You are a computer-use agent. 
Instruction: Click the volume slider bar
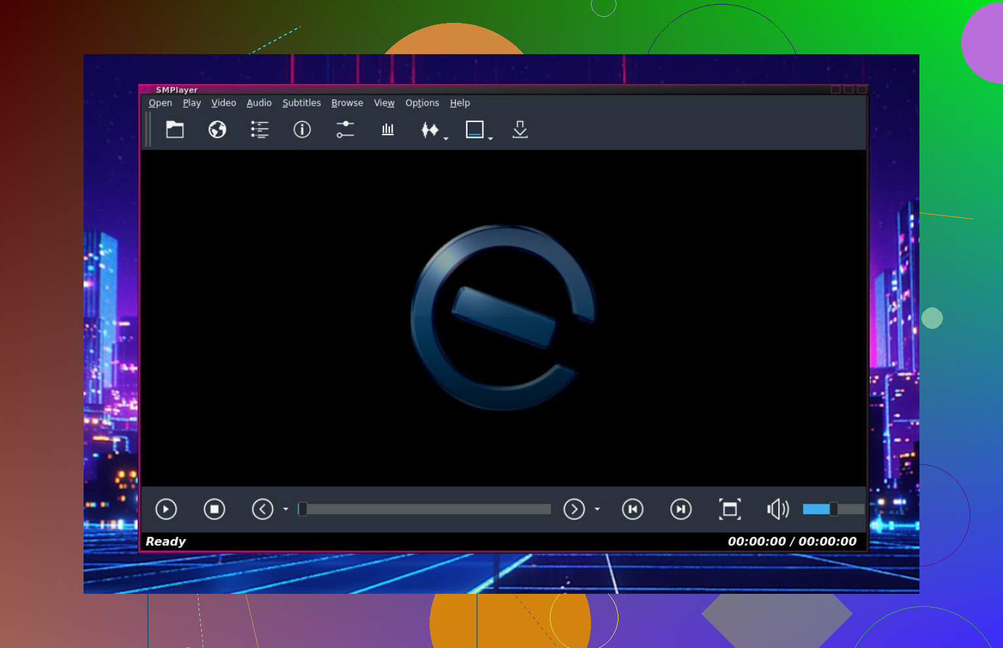pos(833,509)
